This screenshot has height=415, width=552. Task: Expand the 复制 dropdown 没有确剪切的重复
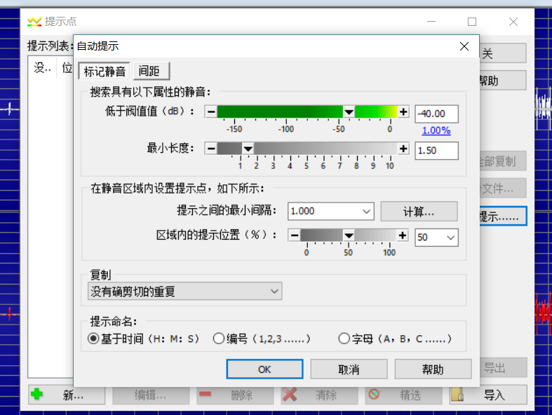(x=185, y=291)
